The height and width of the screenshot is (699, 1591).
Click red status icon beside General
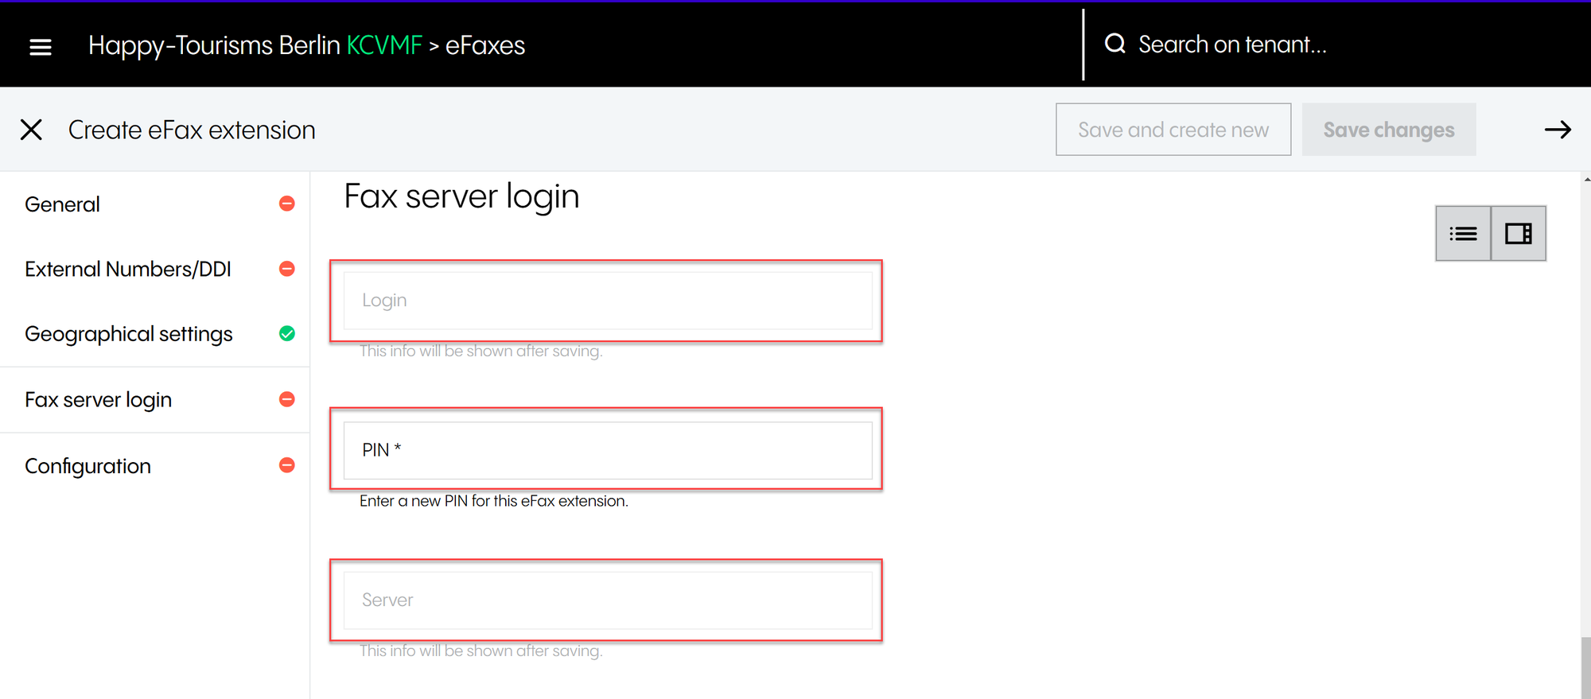(x=287, y=204)
